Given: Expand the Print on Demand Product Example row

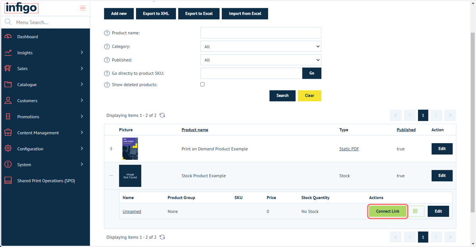Looking at the screenshot, I should (x=111, y=149).
